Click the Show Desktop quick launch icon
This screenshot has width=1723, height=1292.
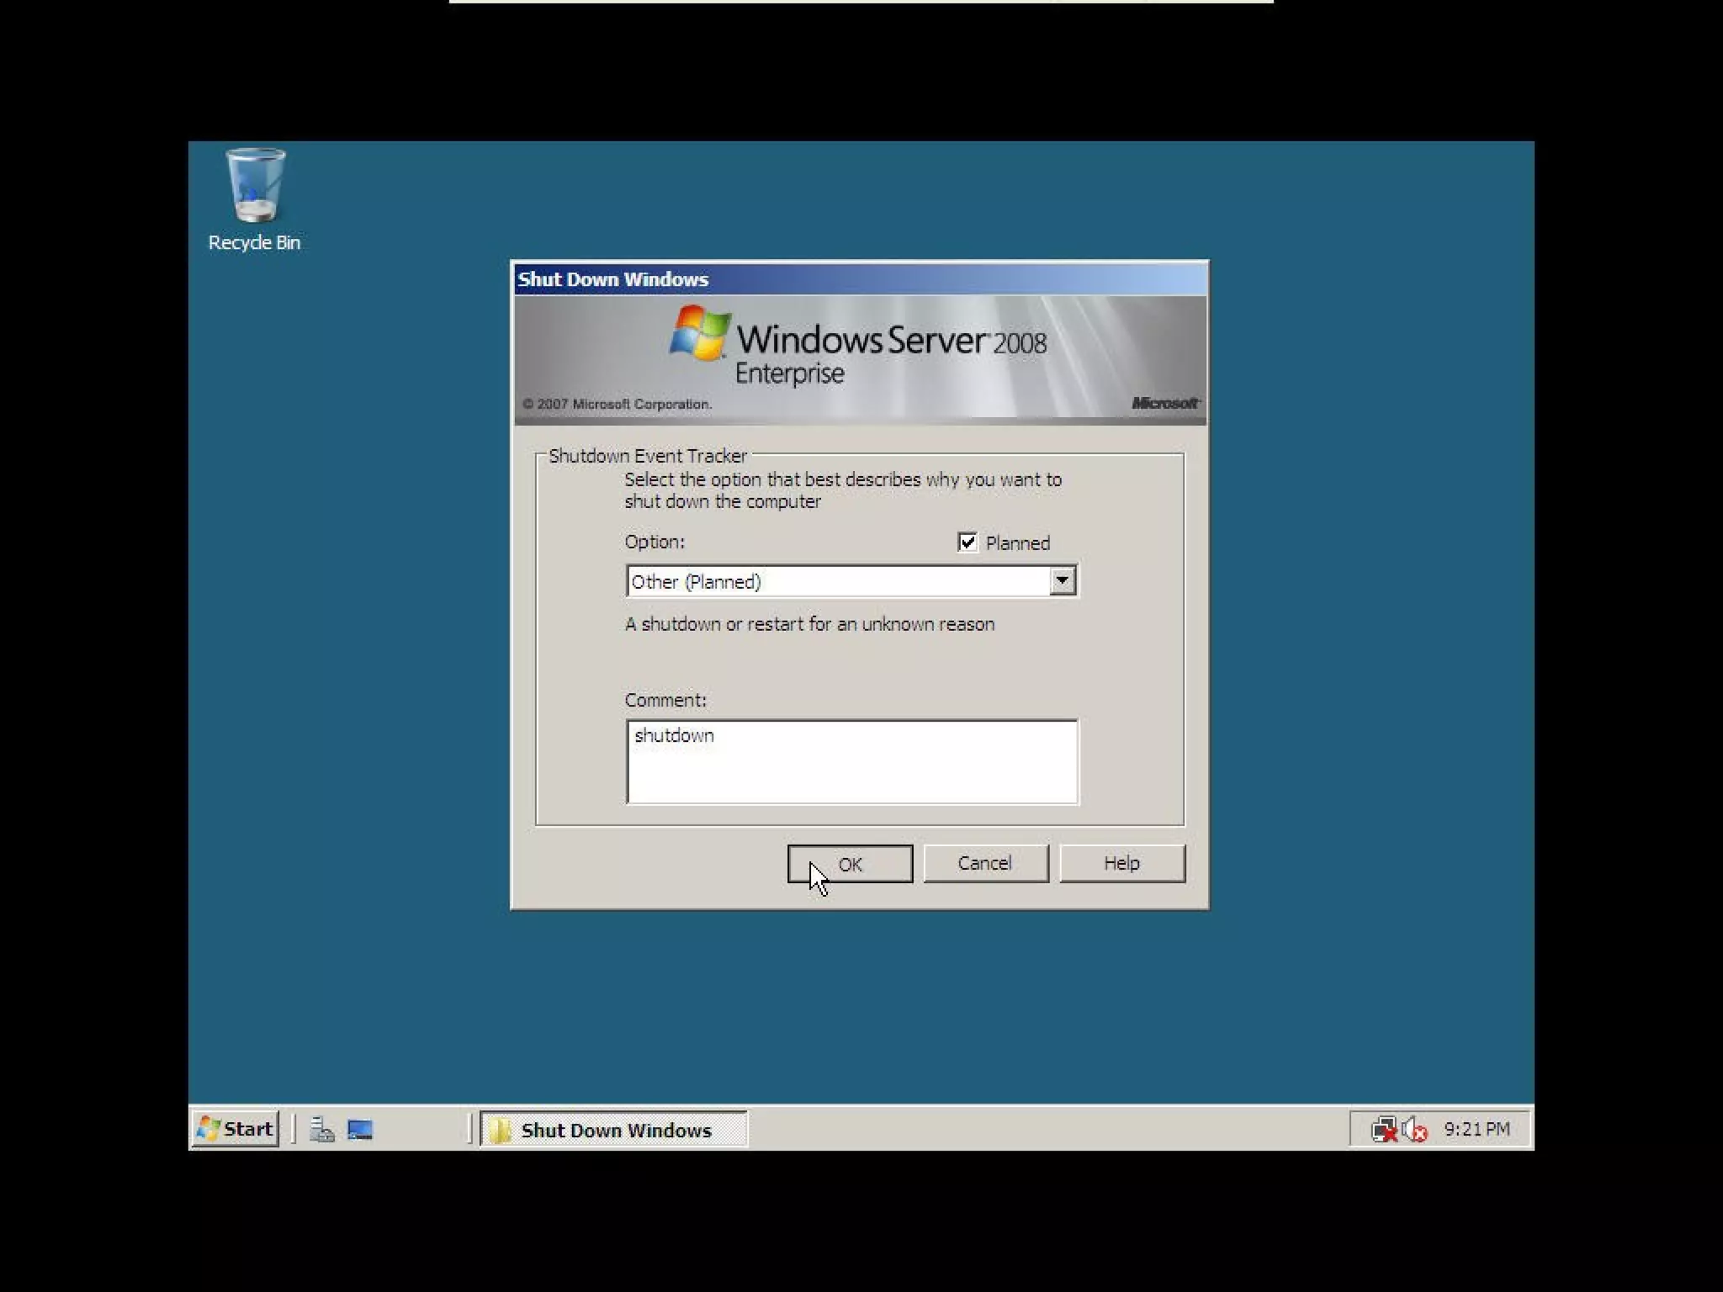click(x=360, y=1129)
